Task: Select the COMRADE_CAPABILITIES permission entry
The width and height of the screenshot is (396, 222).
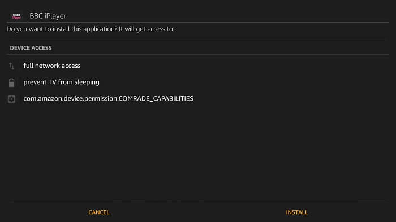Action: pos(109,99)
